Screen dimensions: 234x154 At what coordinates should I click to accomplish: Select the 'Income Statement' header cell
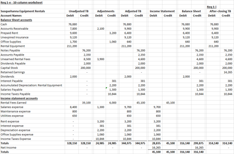pos(162,11)
